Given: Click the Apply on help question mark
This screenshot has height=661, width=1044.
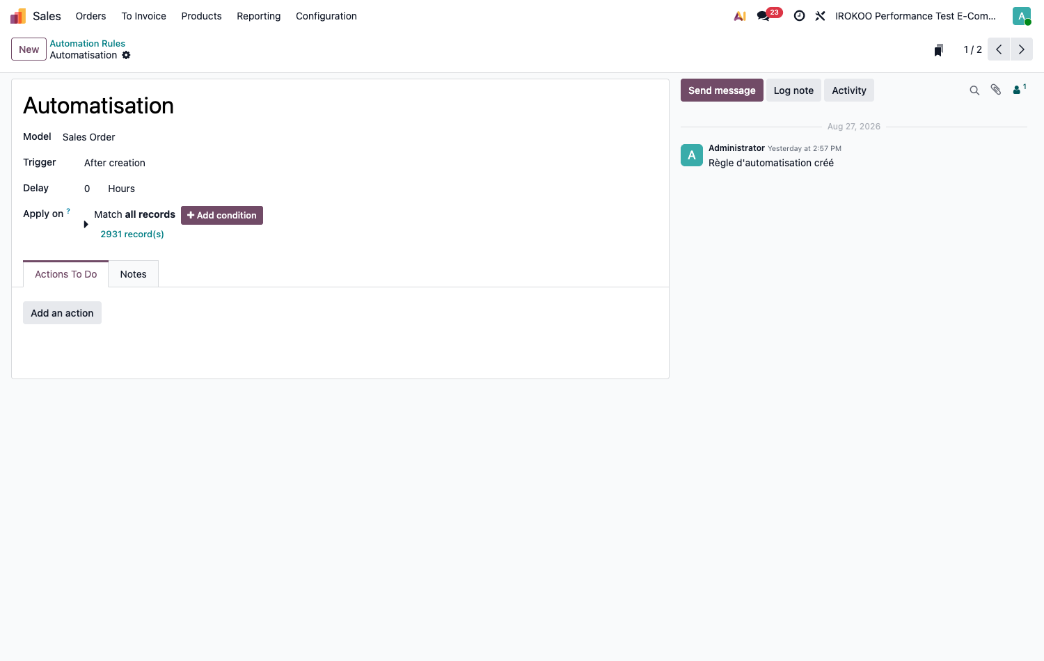Looking at the screenshot, I should (x=68, y=211).
